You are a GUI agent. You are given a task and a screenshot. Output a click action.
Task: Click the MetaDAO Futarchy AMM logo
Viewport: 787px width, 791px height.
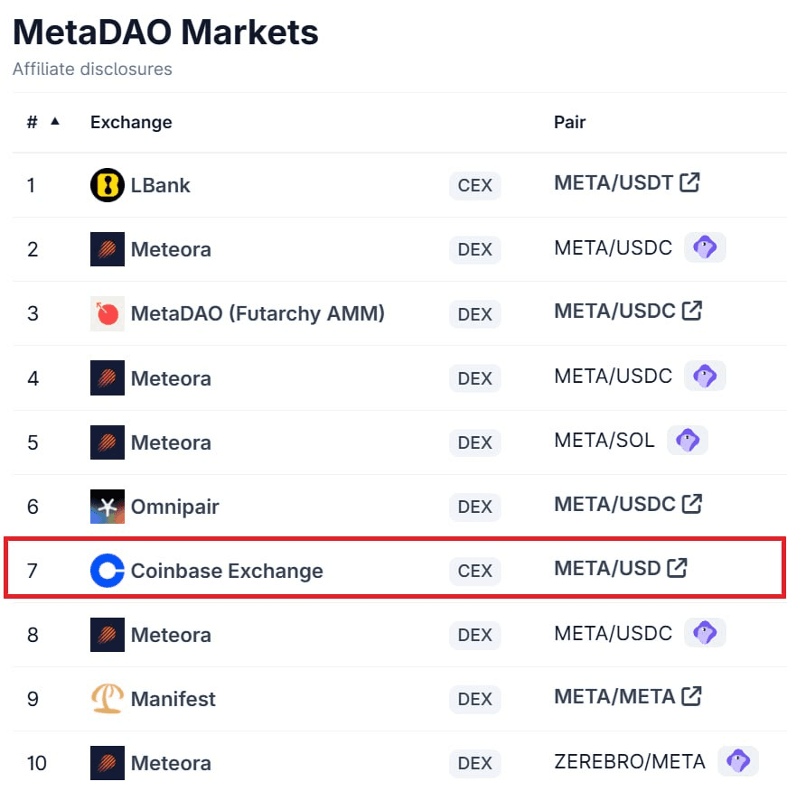[x=107, y=313]
